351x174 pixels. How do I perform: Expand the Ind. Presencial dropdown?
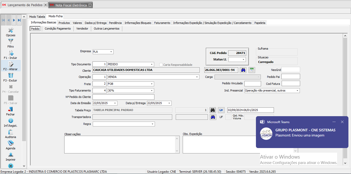pyautogui.click(x=298, y=90)
